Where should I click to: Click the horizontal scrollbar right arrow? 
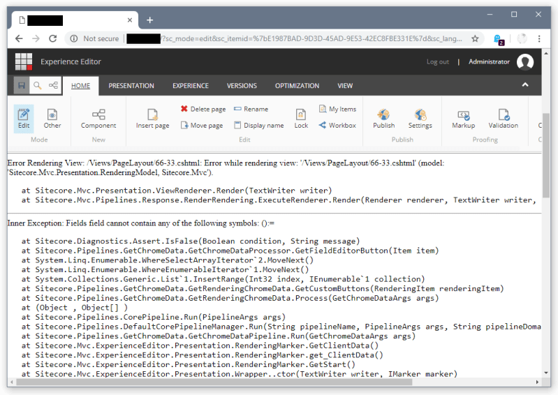(537, 382)
